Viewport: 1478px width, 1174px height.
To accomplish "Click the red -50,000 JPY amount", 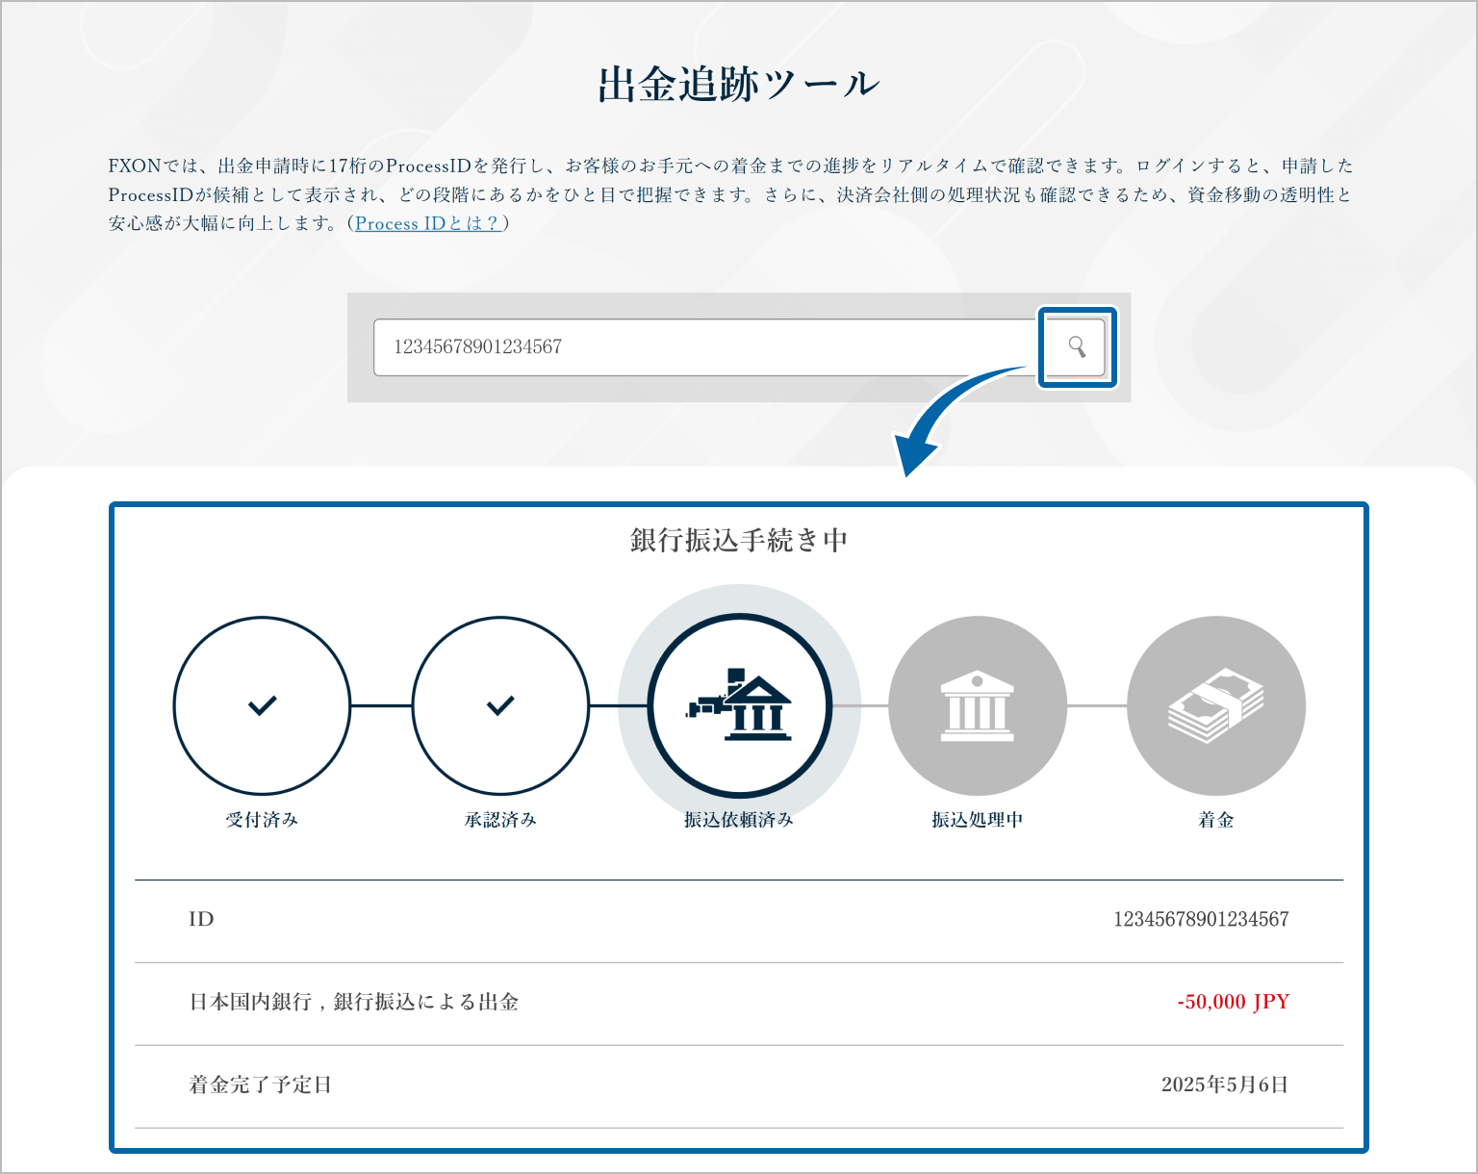I will pos(1232,1002).
